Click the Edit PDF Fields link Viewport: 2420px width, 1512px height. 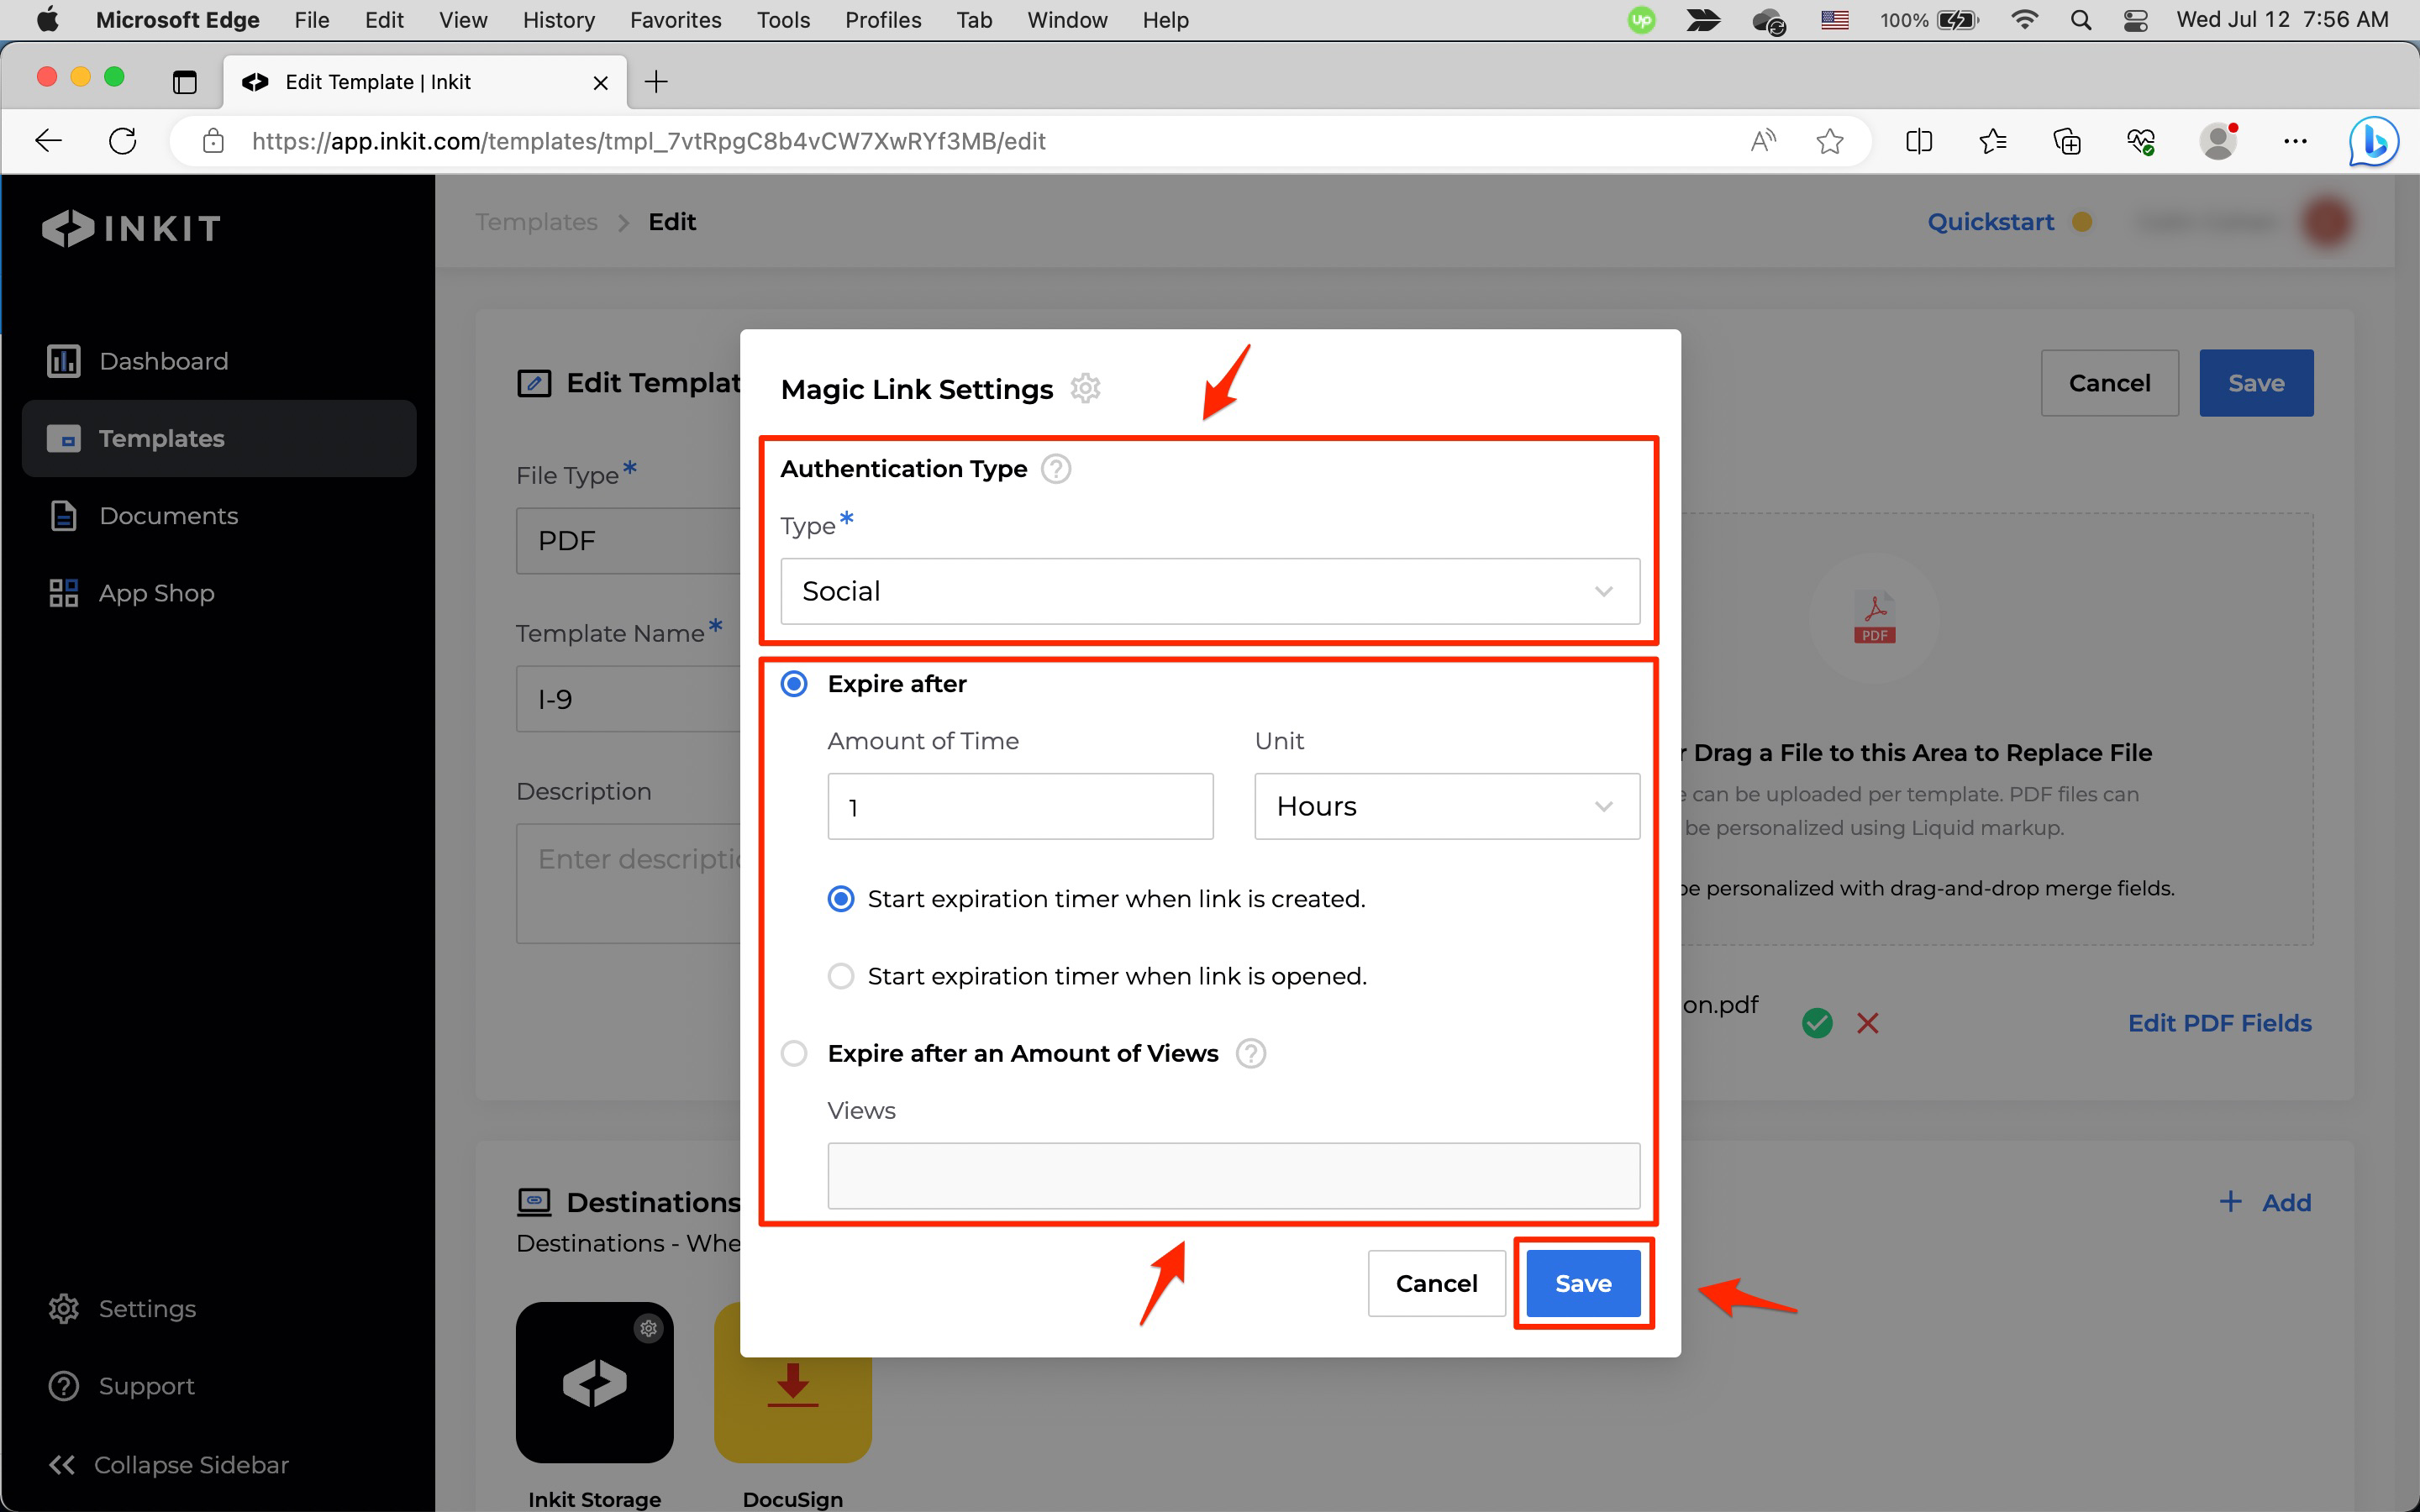[x=2219, y=1023]
